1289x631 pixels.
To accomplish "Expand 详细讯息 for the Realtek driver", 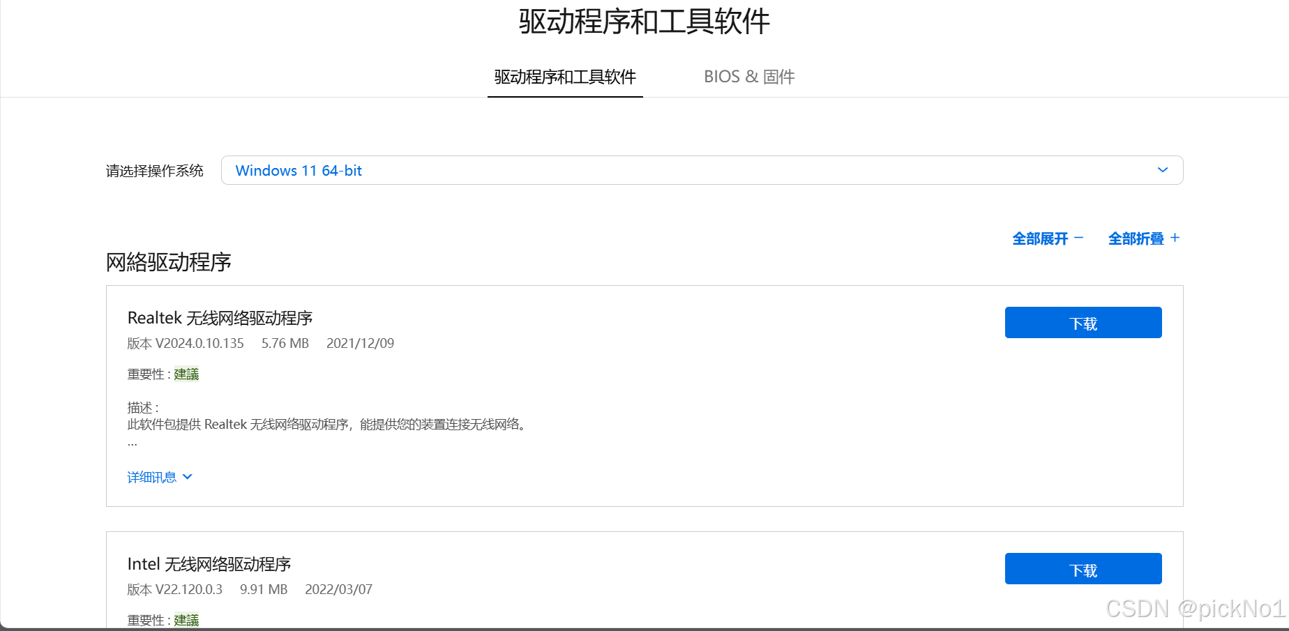I will (x=159, y=477).
